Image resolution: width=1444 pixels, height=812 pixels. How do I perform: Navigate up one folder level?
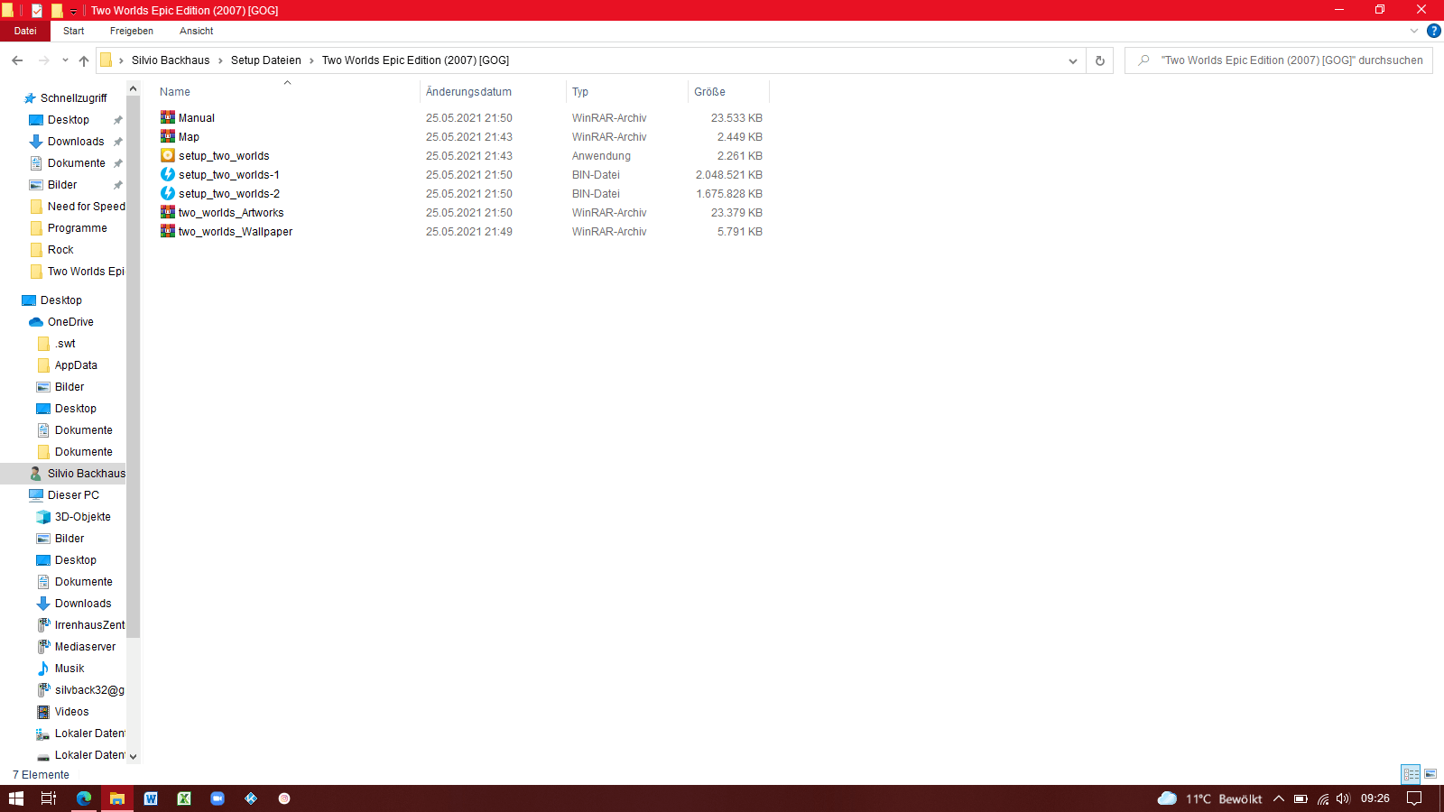point(84,60)
